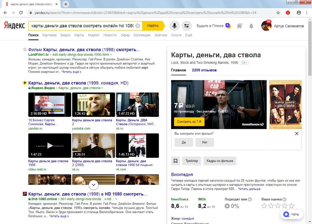Image resolution: width=312 pixels, height=224 pixels.
Task: Switch to the Карты search tab
Action: (x=79, y=35)
